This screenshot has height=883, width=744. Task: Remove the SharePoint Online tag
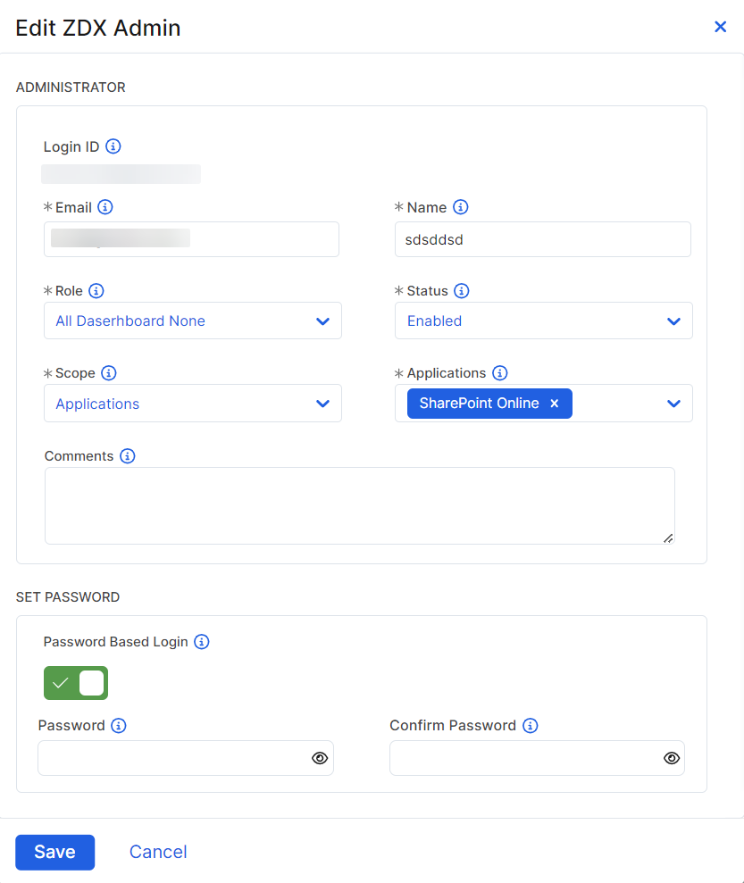tap(555, 404)
